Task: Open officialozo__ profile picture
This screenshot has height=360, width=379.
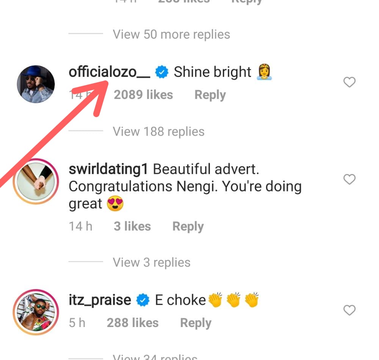Action: [x=36, y=84]
